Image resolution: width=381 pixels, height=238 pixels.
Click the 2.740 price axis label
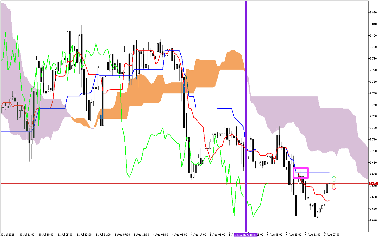pos(373,105)
